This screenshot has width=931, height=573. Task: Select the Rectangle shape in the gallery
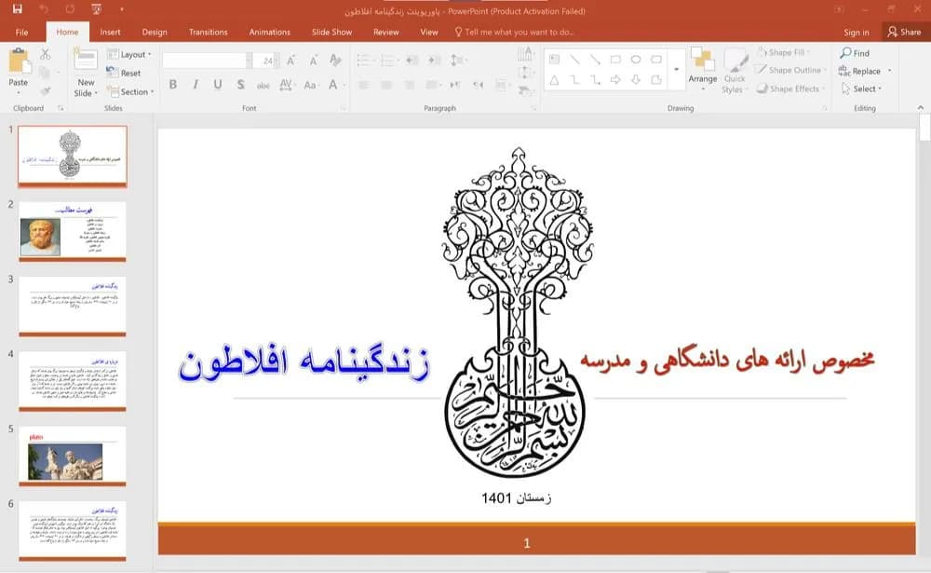point(615,60)
